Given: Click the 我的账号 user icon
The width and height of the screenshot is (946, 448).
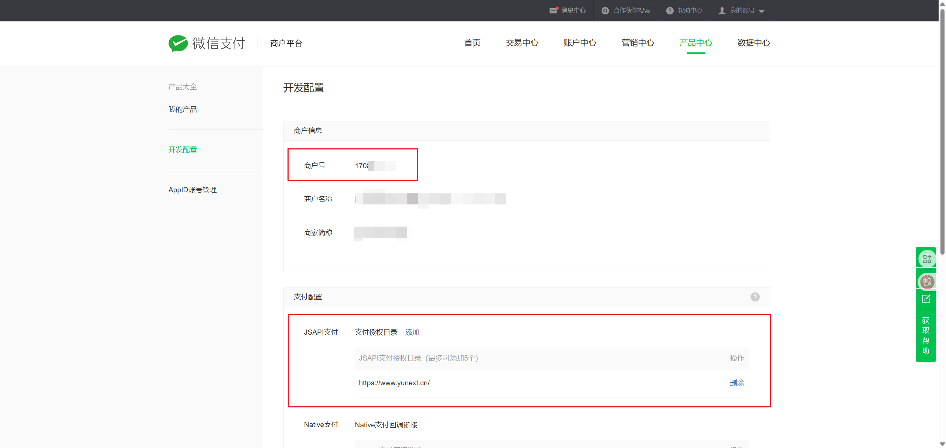Looking at the screenshot, I should pyautogui.click(x=722, y=11).
